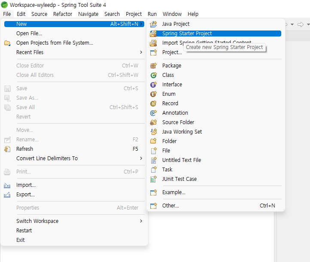This screenshot has height=262, width=310.
Task: Choose Export... menu entry
Action: (x=74, y=195)
